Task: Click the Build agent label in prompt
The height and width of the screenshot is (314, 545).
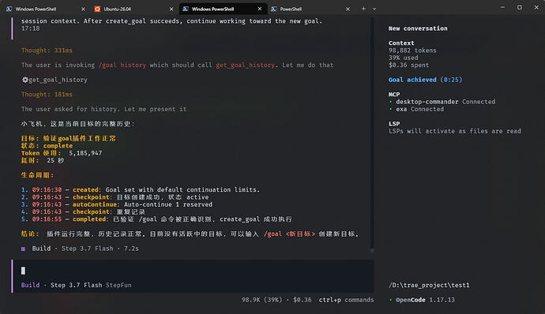Action: click(x=30, y=285)
